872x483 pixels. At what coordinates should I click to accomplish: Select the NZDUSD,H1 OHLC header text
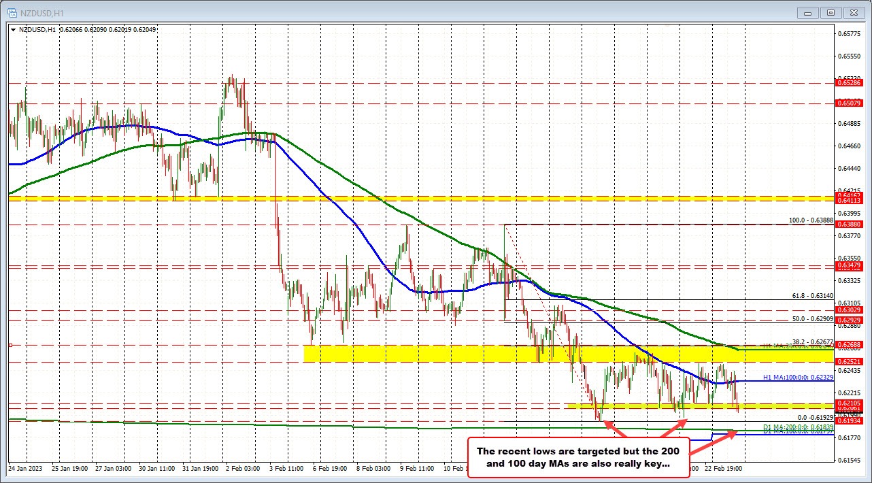click(x=88, y=30)
